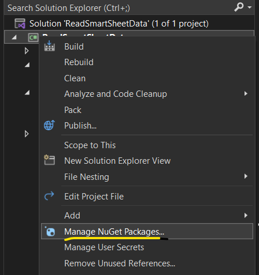Click the search magnifier icon

click(x=239, y=7)
